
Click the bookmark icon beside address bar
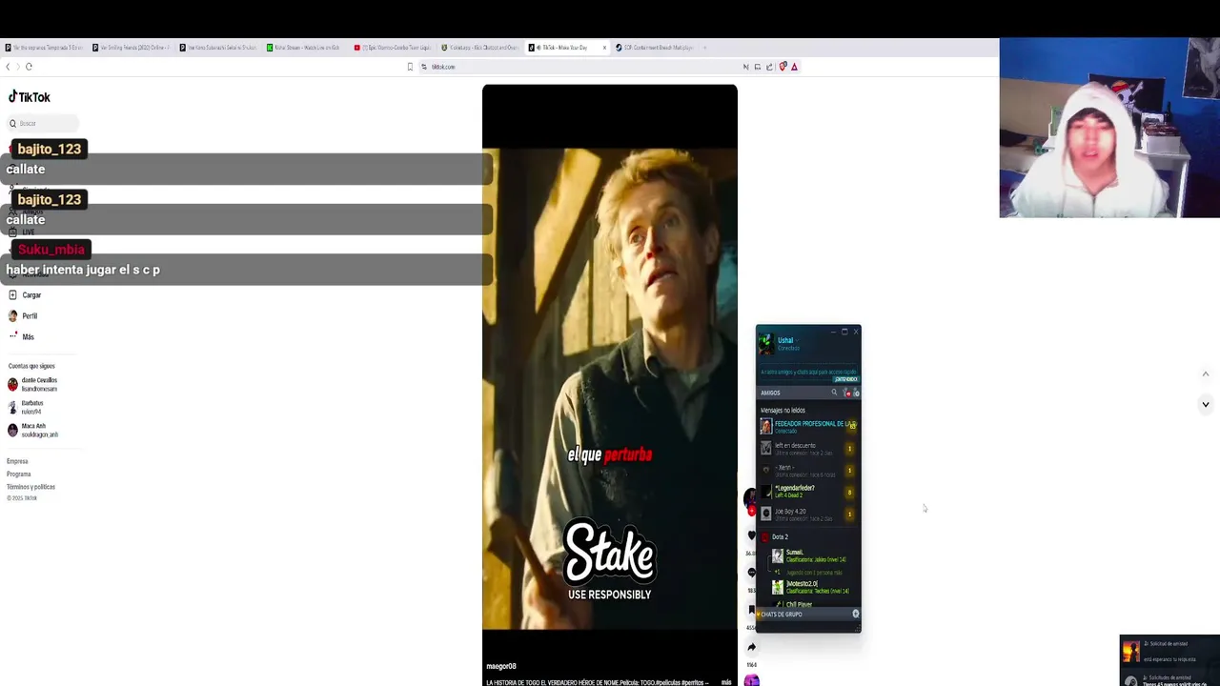click(x=410, y=67)
